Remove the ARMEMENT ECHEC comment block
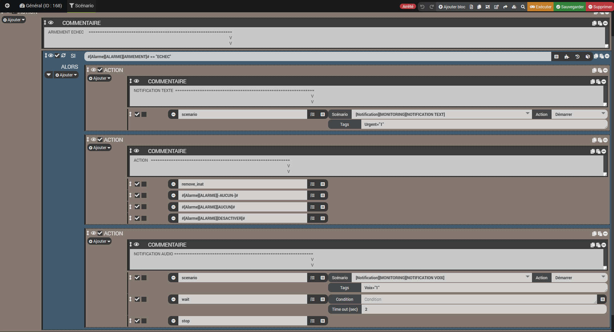614x332 pixels. (605, 23)
